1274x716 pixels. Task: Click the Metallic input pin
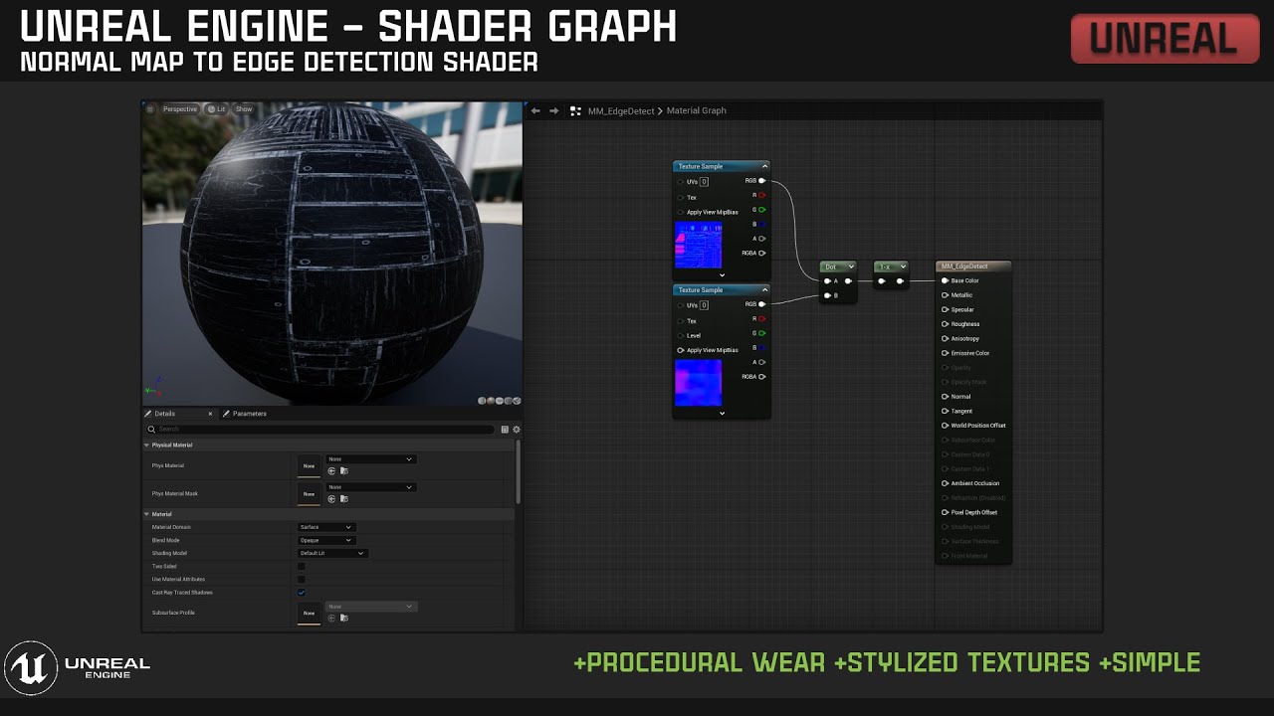coord(945,295)
